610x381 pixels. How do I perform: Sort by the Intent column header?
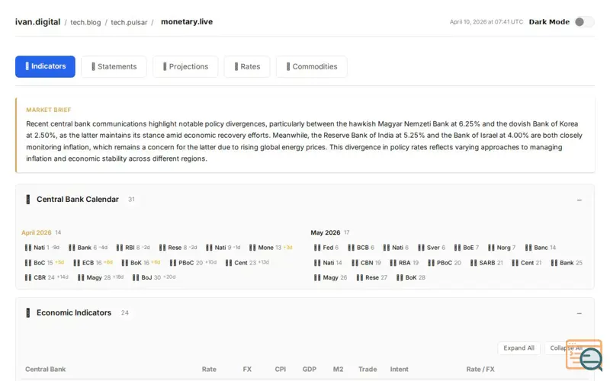pyautogui.click(x=399, y=370)
